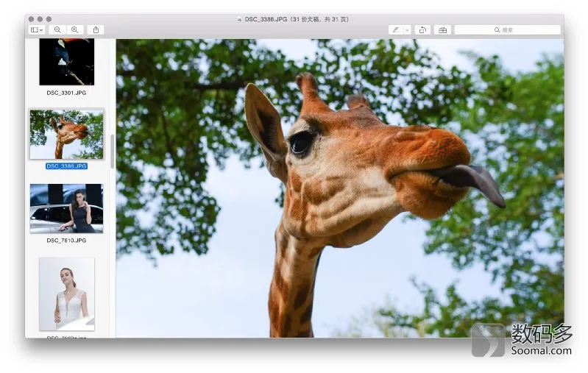The height and width of the screenshot is (373, 588).
Task: Click the zoom out magnifier icon
Action: tap(57, 30)
